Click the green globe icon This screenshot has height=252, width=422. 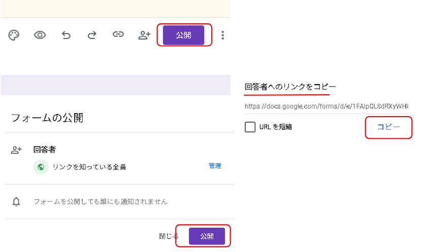point(41,166)
